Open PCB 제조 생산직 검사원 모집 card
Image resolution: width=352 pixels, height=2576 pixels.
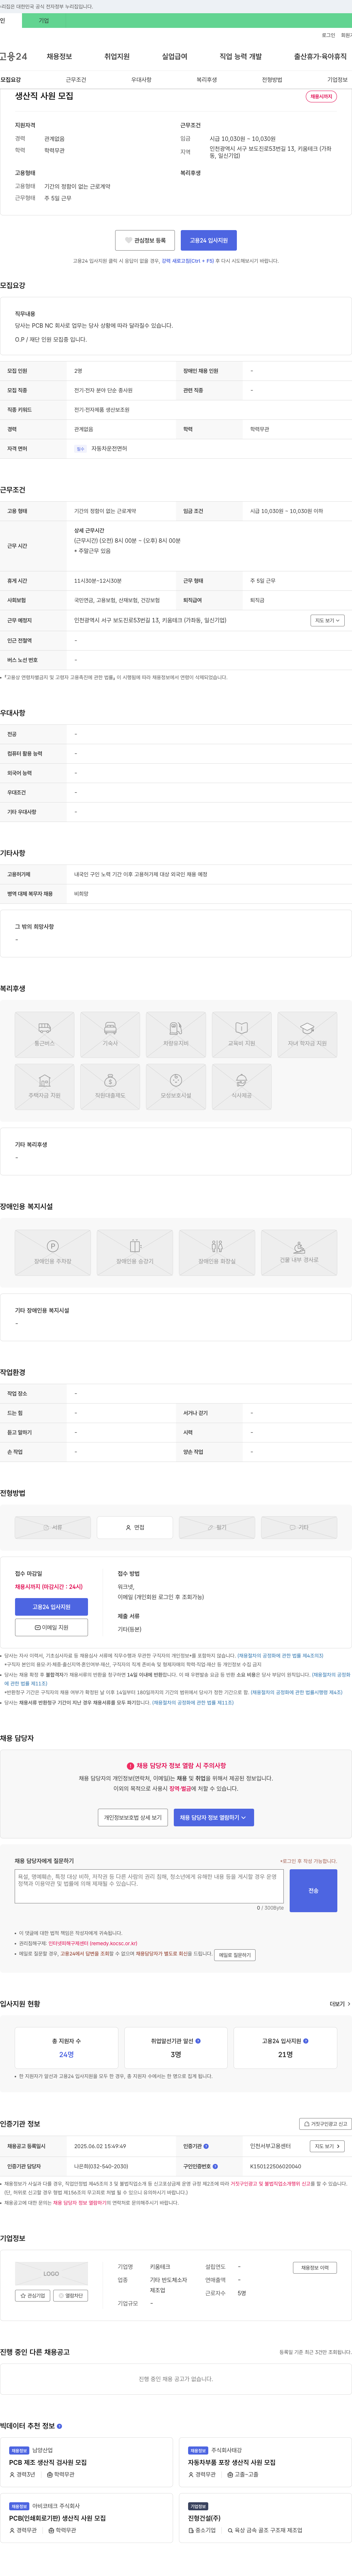coord(86,2462)
